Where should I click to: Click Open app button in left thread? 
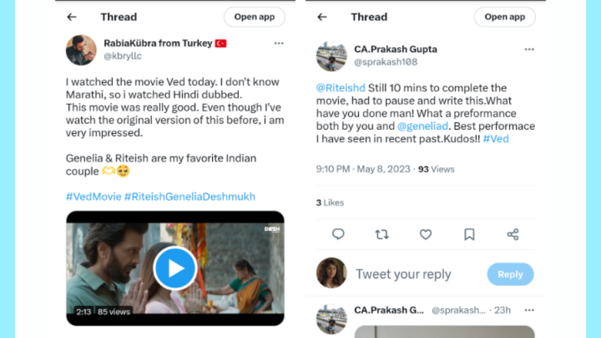(254, 17)
